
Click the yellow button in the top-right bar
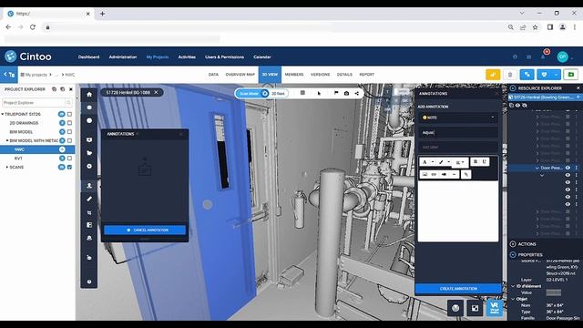[493, 75]
